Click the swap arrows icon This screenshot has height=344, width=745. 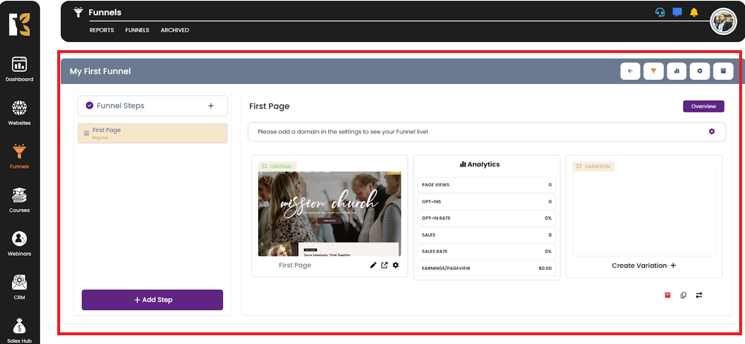699,295
